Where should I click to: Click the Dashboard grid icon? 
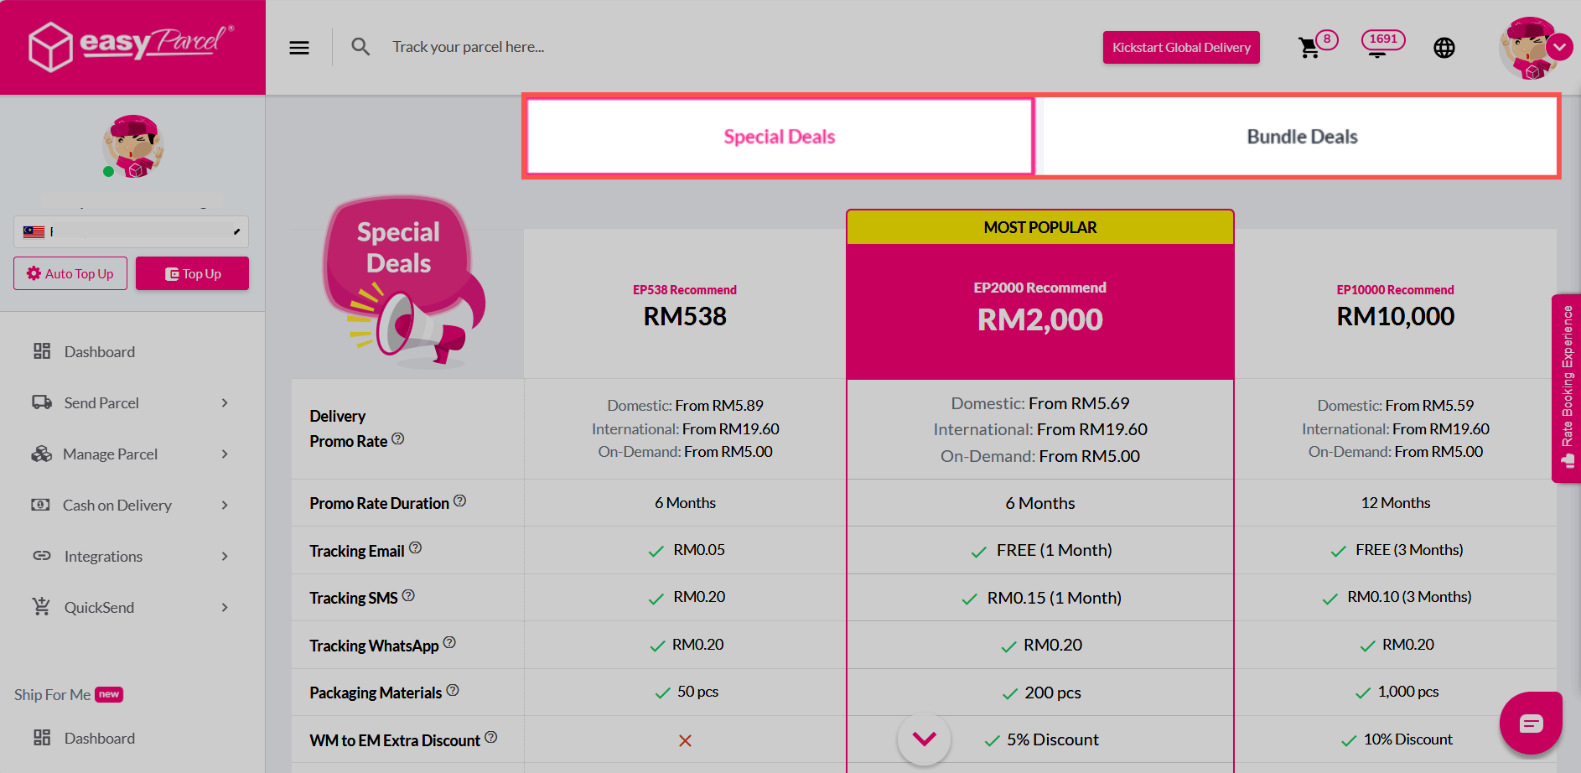[42, 351]
